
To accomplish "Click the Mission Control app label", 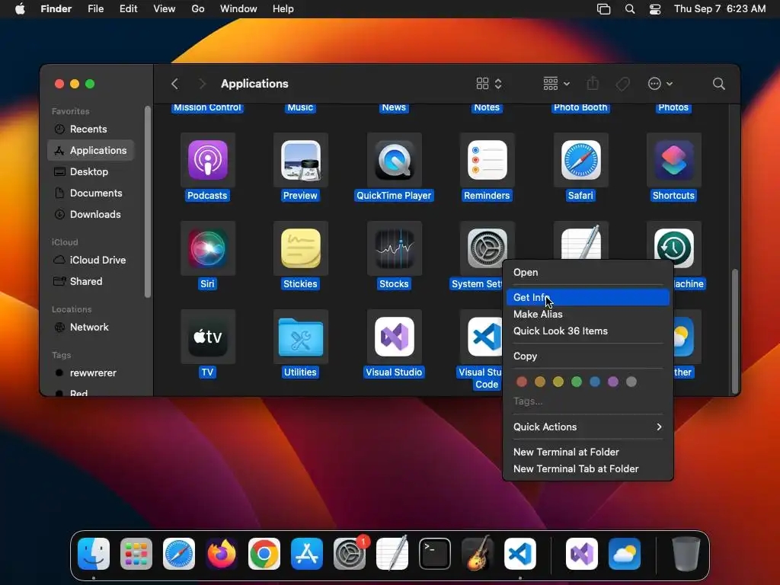I will click(207, 107).
